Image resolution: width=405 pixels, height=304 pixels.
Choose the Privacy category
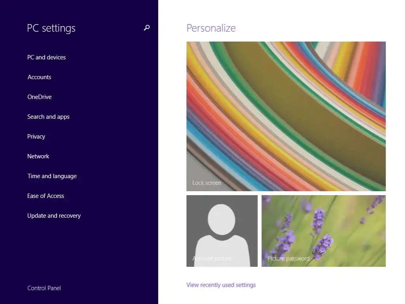pos(36,137)
